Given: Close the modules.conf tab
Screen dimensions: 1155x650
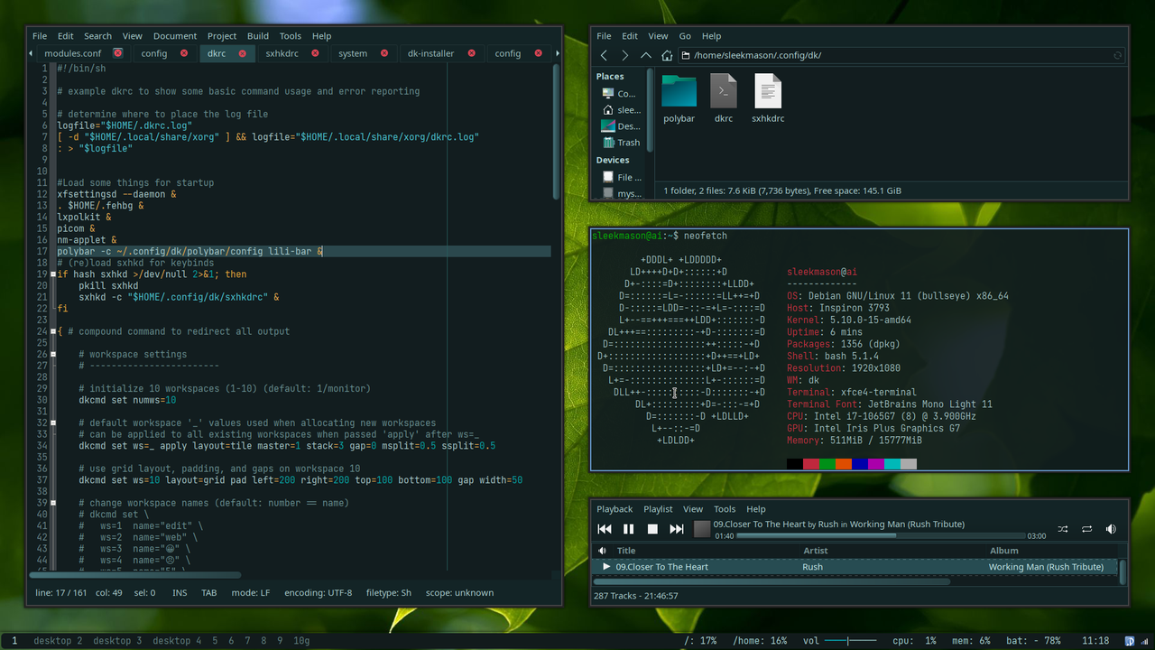Looking at the screenshot, I should 117,53.
